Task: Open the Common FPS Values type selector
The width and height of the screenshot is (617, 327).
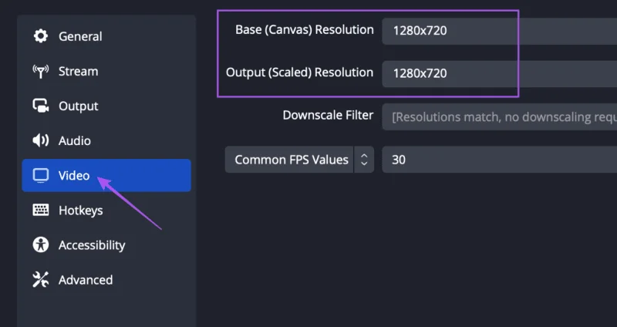Action: (299, 160)
